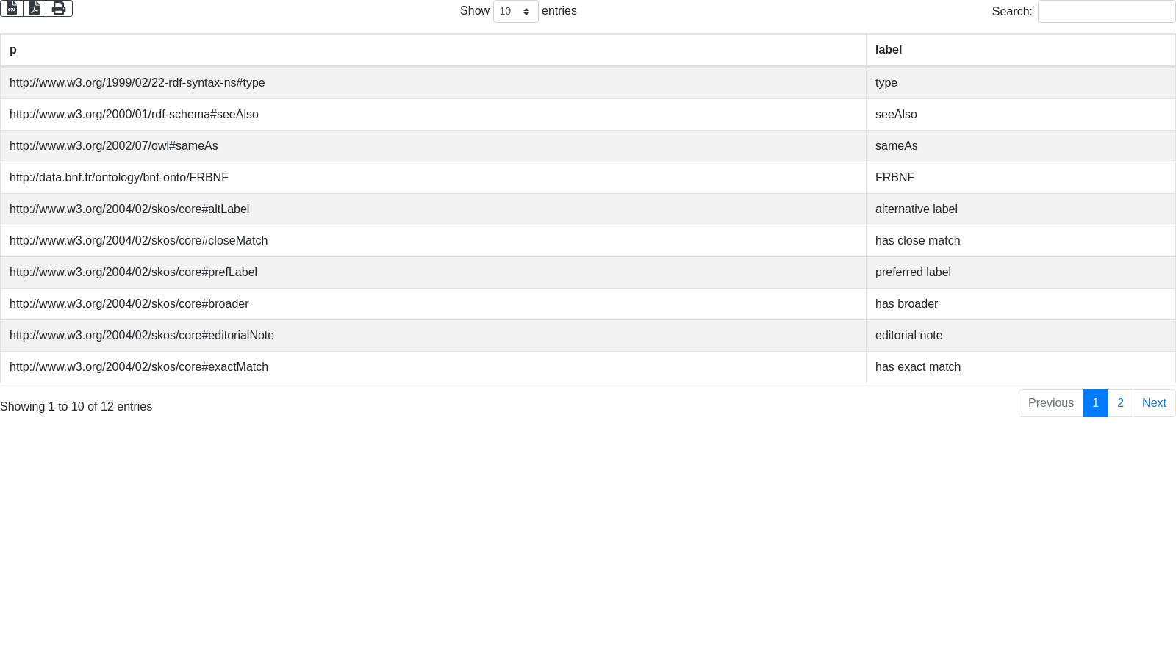The height and width of the screenshot is (661, 1176).
Task: Select the rdf-schema#seeAlso URI row
Action: coord(134,115)
